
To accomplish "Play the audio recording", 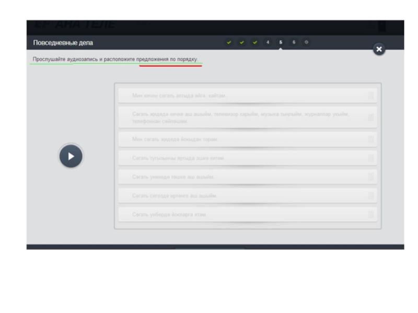I will (71, 156).
